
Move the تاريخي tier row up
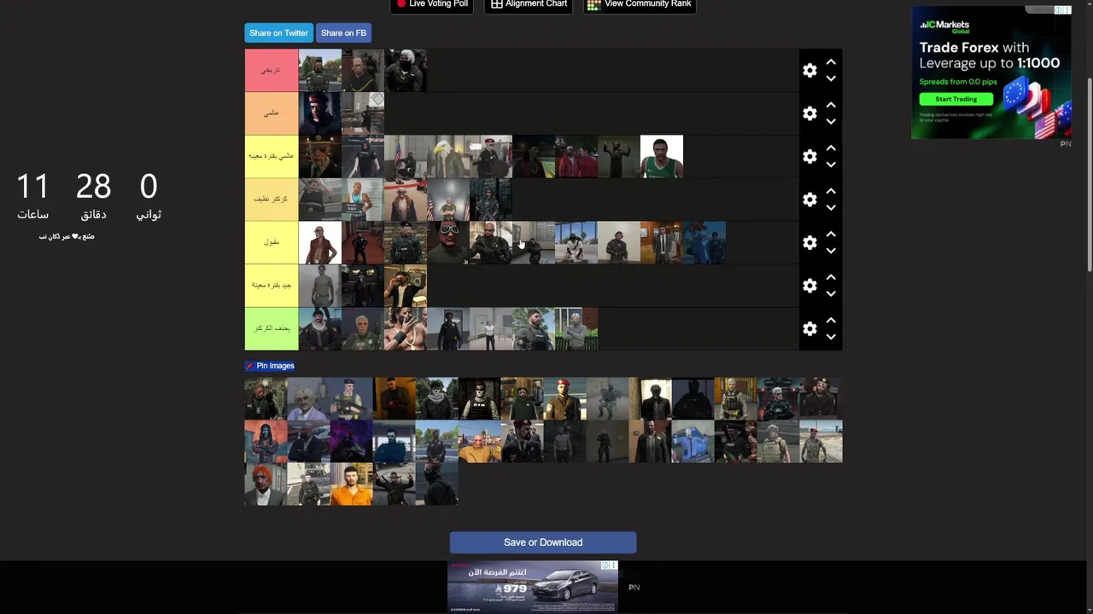tap(831, 62)
